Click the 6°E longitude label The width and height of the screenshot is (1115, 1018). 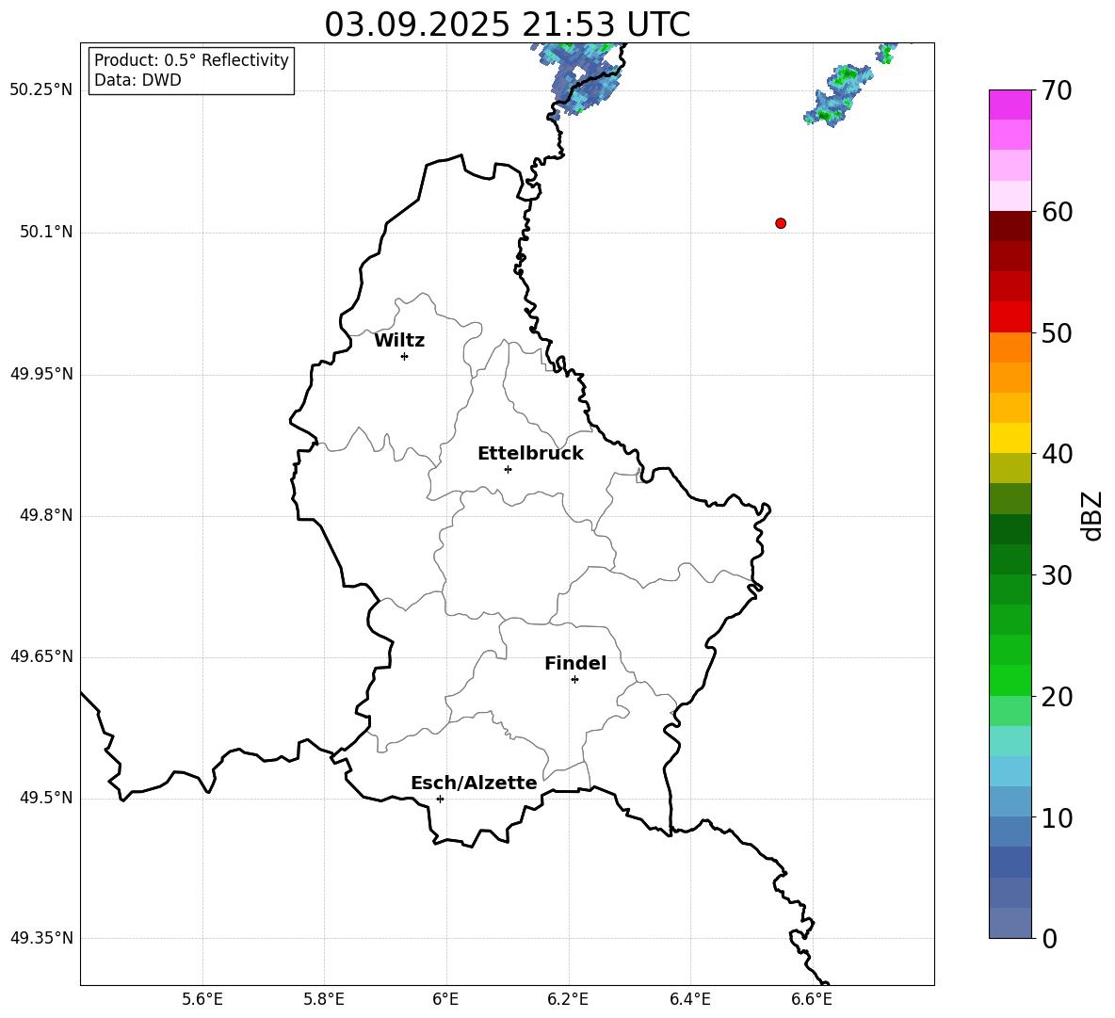pyautogui.click(x=445, y=999)
